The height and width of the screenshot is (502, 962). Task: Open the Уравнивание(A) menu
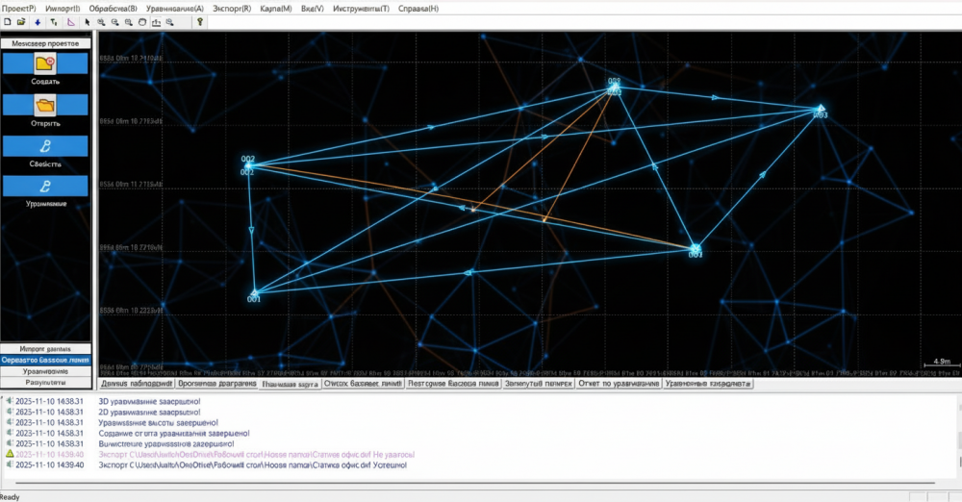175,9
